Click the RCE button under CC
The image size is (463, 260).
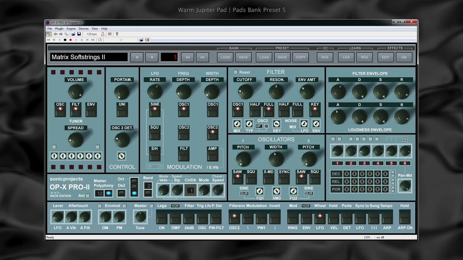325,57
